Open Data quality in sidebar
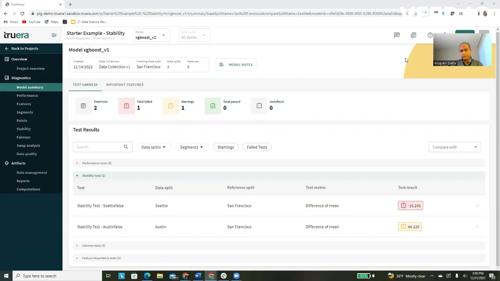Image resolution: width=500 pixels, height=281 pixels. pos(27,154)
